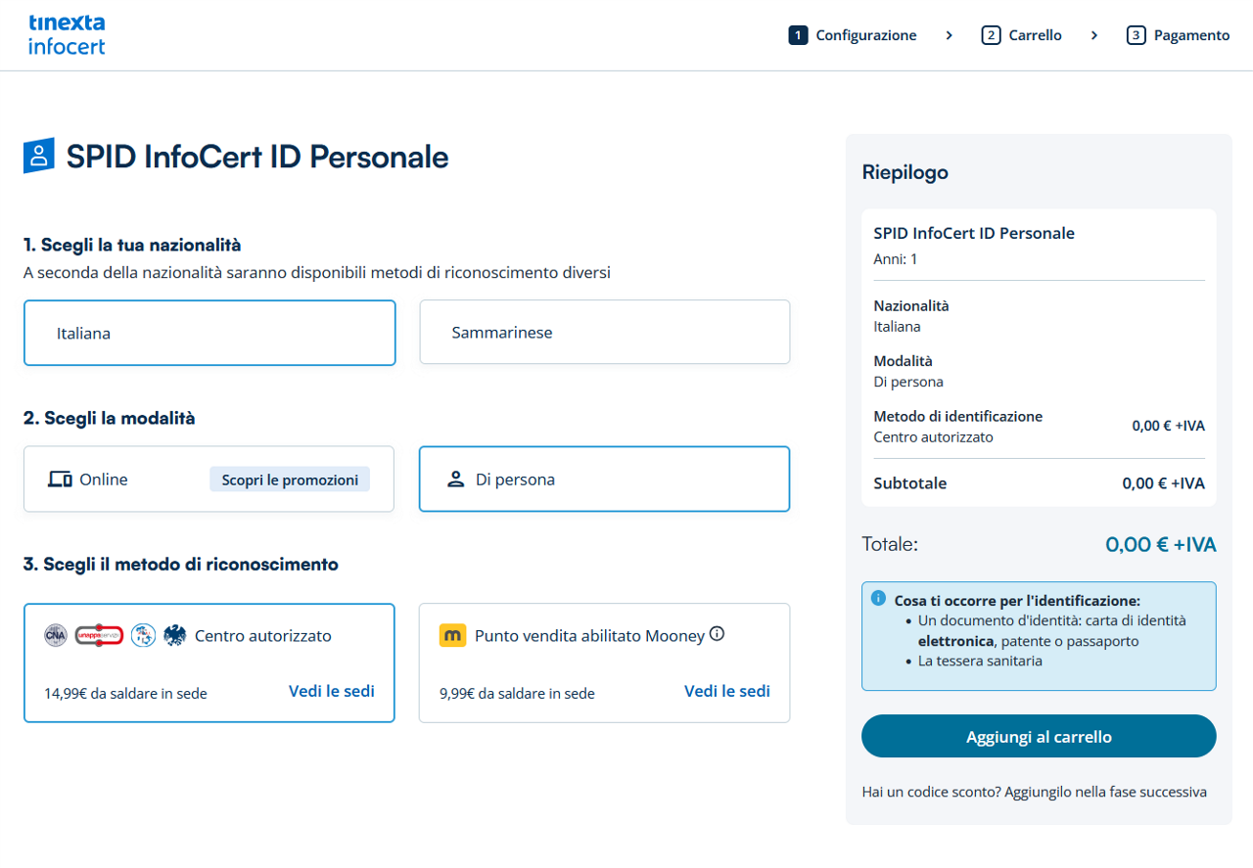Screen dimensions: 1253x868
Task: Select Sammarinese nationality option
Action: tap(604, 333)
